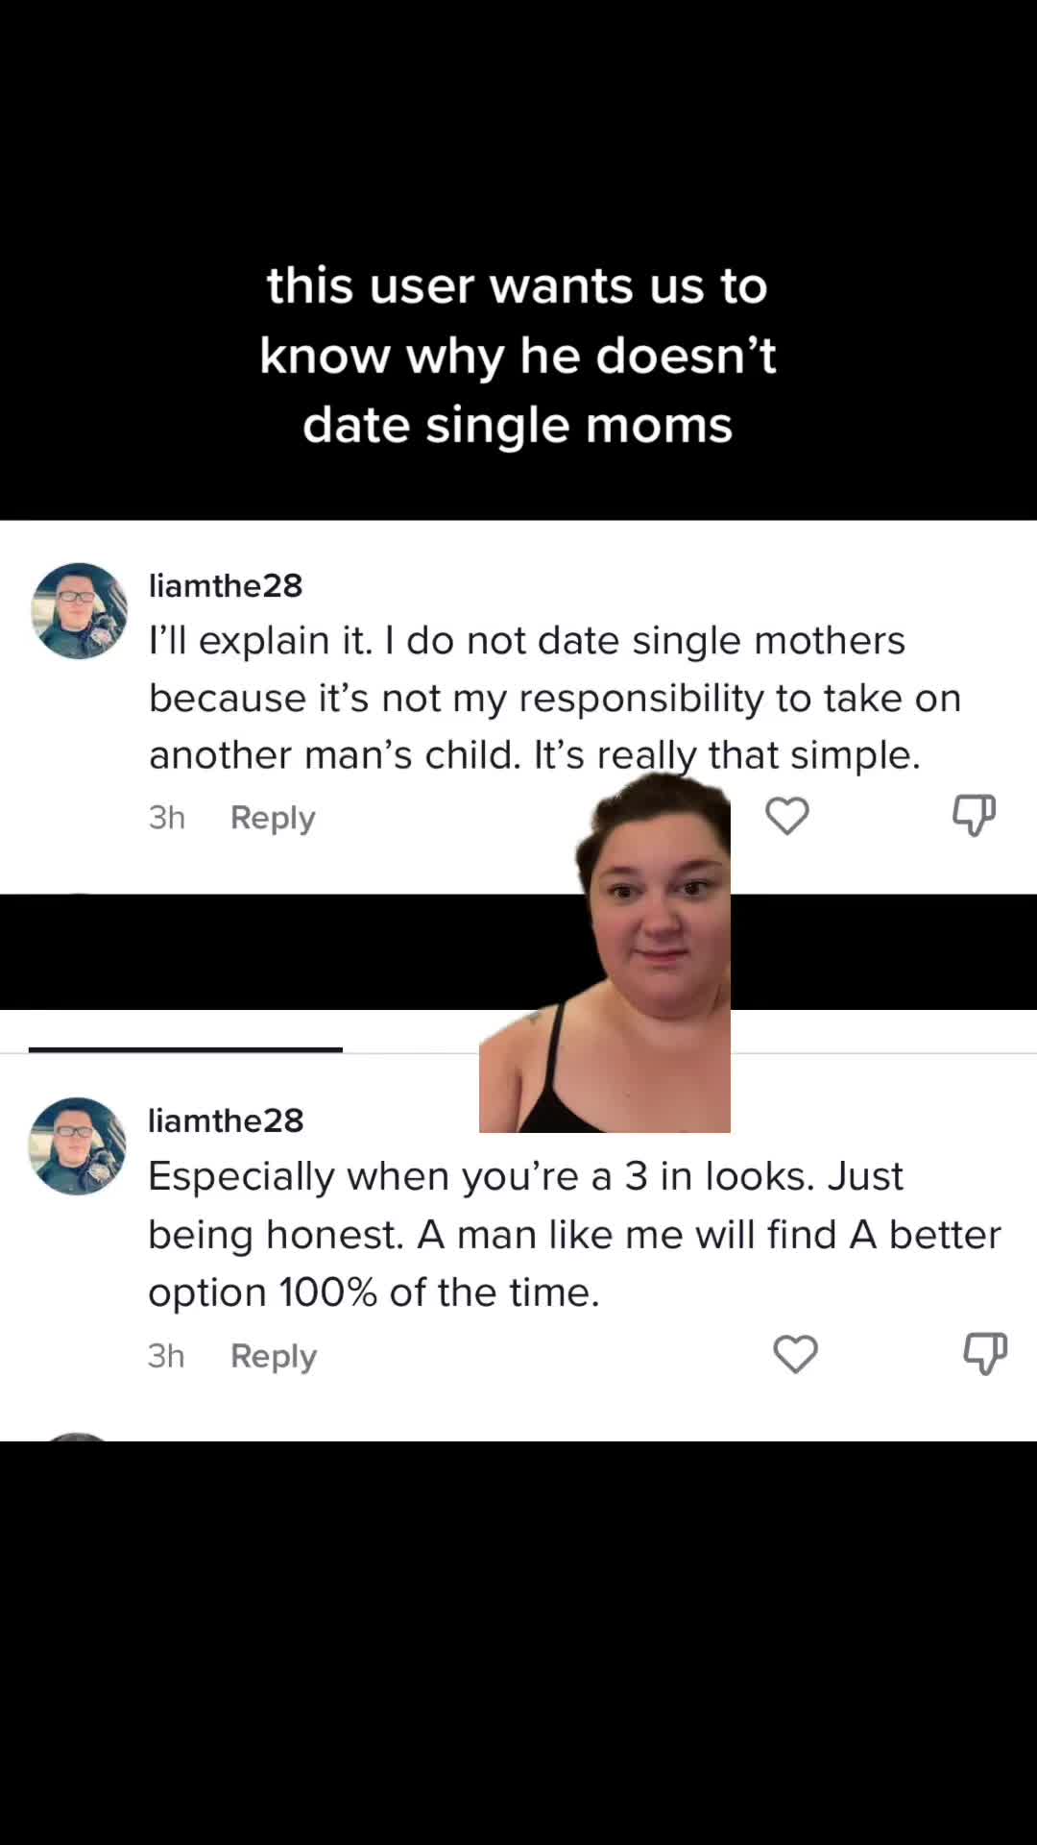
Task: Select the 'better option 100% of the time' comment text
Action: click(x=573, y=1234)
